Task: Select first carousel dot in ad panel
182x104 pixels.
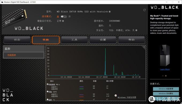Action: (163, 76)
